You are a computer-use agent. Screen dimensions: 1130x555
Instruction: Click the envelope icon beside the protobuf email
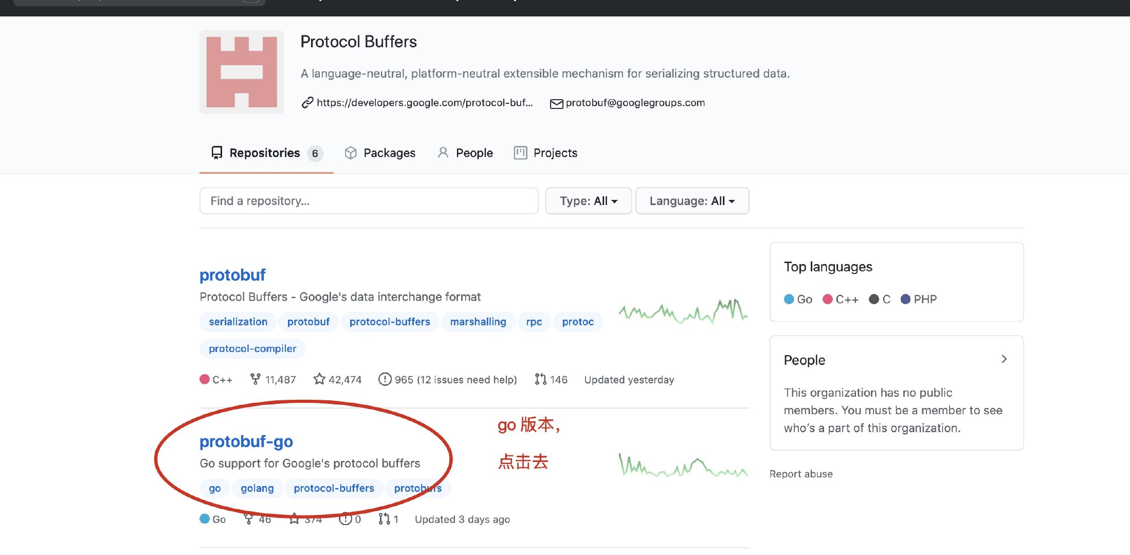pos(556,103)
